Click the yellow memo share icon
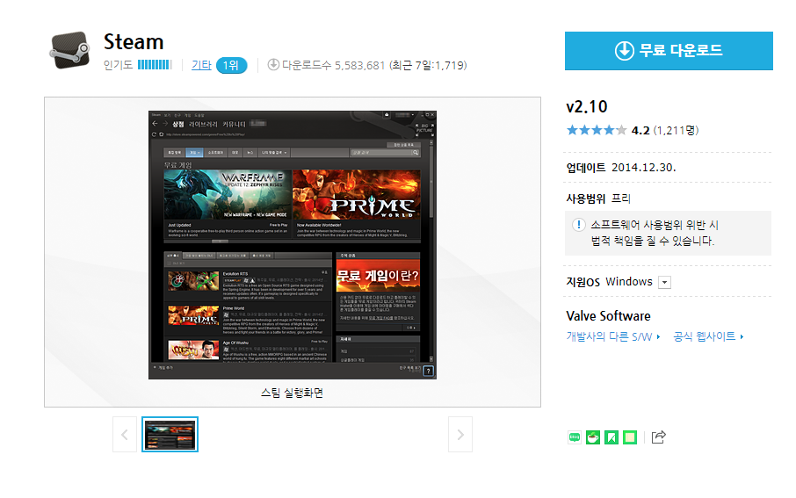 tap(630, 437)
